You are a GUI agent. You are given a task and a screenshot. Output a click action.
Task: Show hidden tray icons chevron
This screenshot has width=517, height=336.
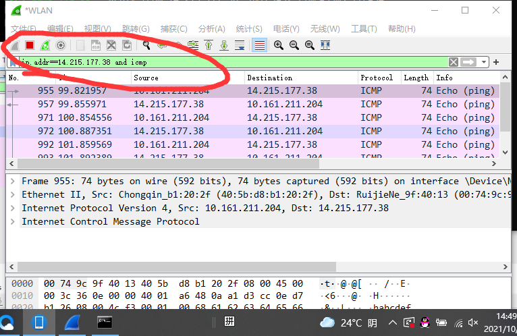tap(392, 323)
